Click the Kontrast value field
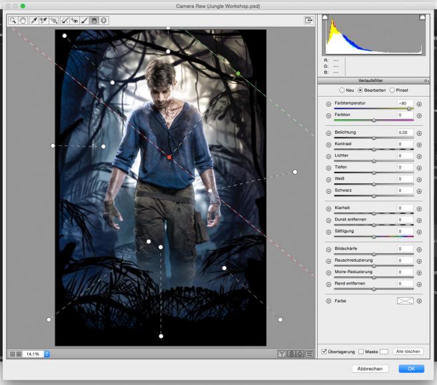The image size is (437, 385). [405, 144]
